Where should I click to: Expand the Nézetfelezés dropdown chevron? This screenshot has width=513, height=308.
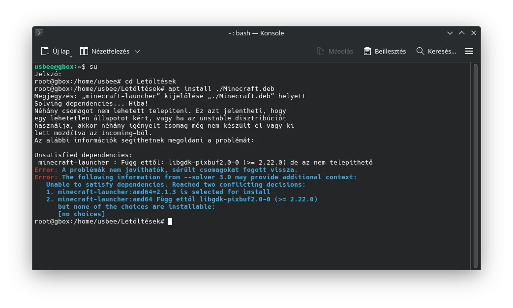(137, 51)
